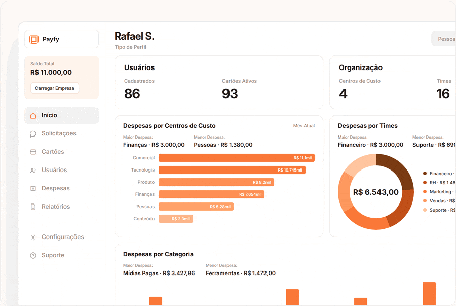Click the Despesas por Centros de Custo heading
Viewport: 456px width, 306px height.
point(169,126)
